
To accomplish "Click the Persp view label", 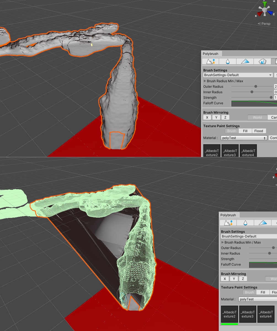I will [x=265, y=24].
